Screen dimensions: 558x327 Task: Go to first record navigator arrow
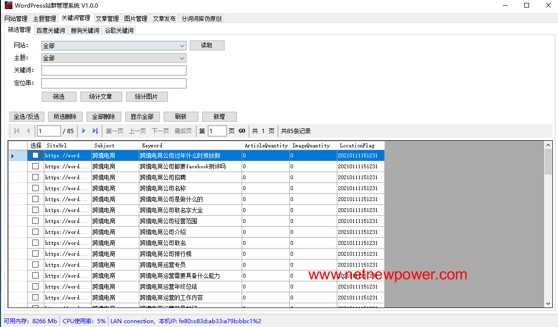click(x=17, y=131)
